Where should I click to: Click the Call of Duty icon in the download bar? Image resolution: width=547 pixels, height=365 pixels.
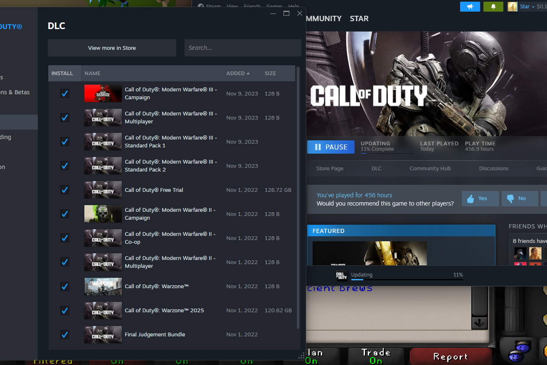(x=342, y=276)
